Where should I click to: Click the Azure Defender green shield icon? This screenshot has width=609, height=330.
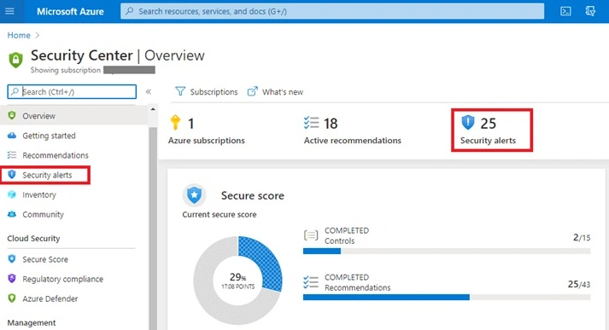[x=12, y=298]
